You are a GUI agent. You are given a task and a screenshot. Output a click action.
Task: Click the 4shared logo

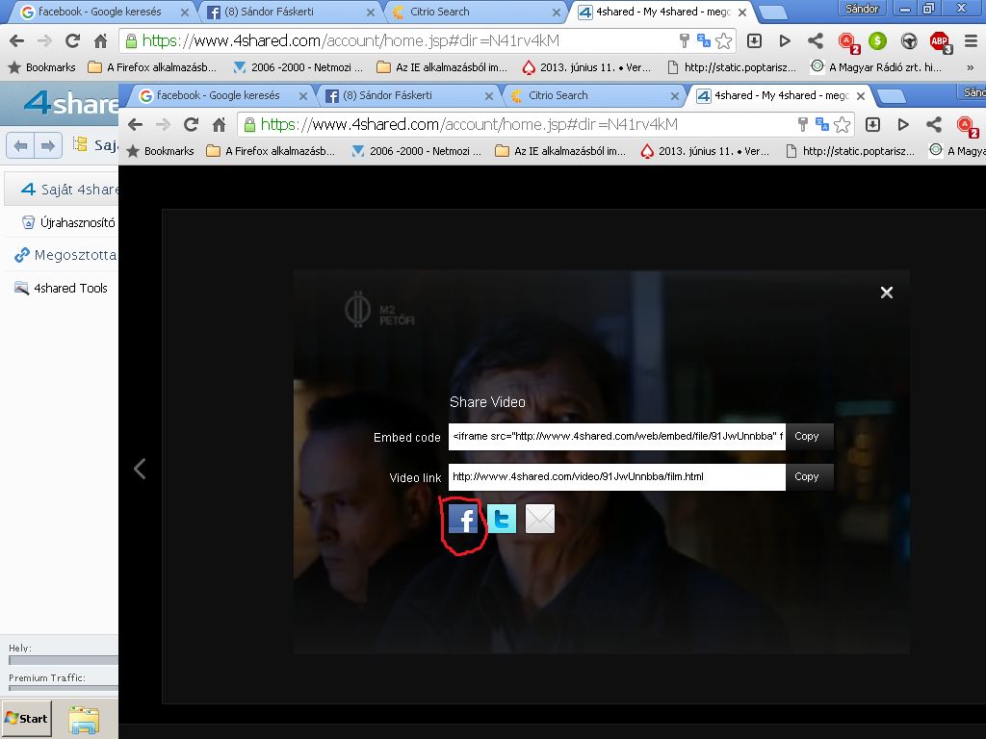coord(71,102)
